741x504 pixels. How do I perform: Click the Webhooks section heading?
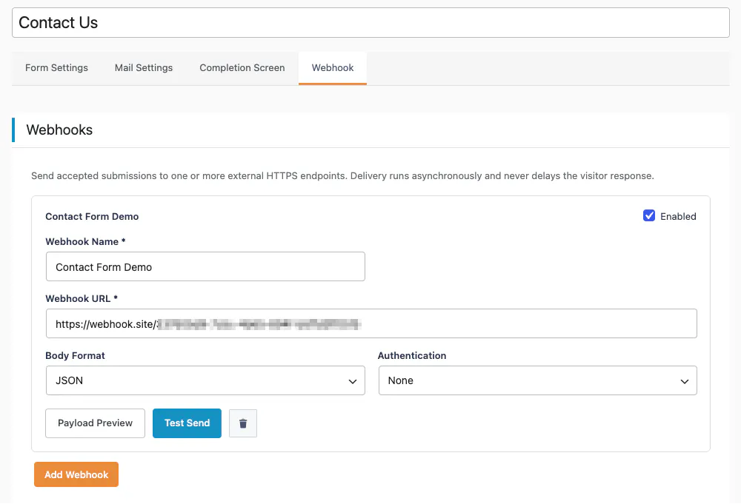point(59,130)
